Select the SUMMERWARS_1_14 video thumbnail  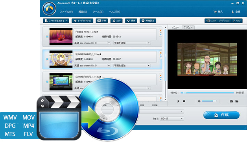(61, 82)
